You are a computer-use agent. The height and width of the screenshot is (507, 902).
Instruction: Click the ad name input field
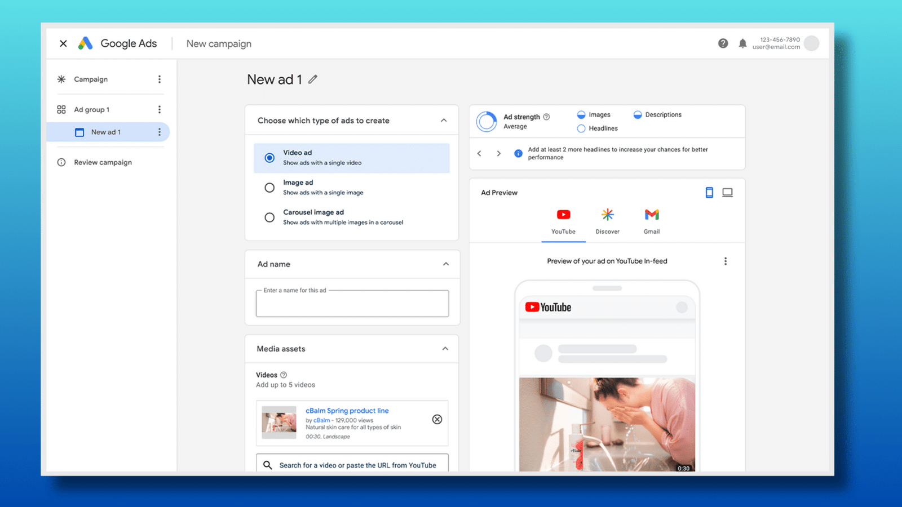(x=352, y=304)
